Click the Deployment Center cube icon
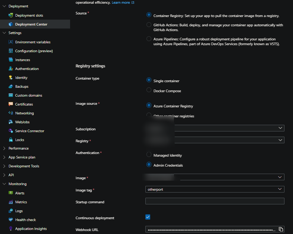This screenshot has width=293, height=234. [11, 24]
